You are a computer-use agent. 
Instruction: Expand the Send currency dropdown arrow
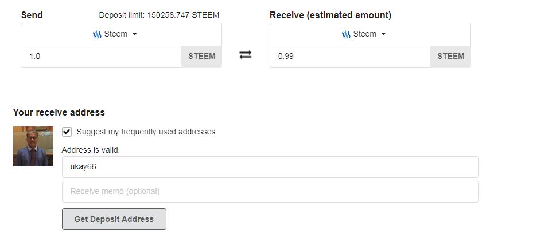[135, 34]
